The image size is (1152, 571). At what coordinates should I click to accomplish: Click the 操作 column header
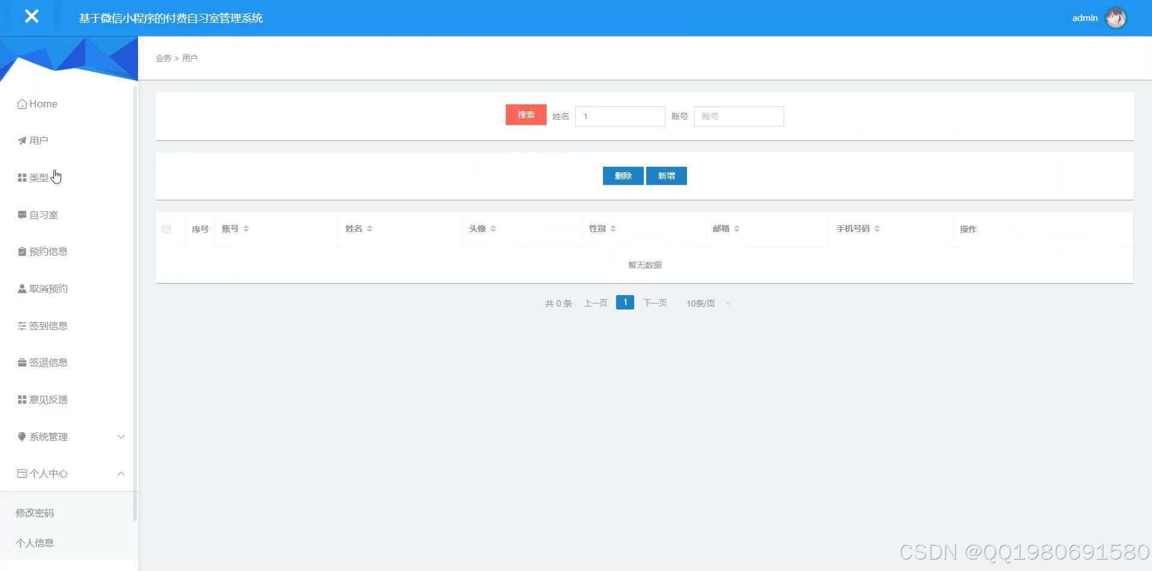coord(968,229)
